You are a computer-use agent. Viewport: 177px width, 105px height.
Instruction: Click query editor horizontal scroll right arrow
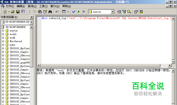[x=170, y=66]
